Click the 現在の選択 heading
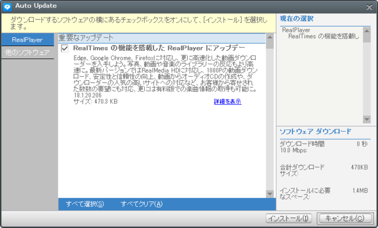This screenshot has height=228, width=378. pyautogui.click(x=296, y=18)
